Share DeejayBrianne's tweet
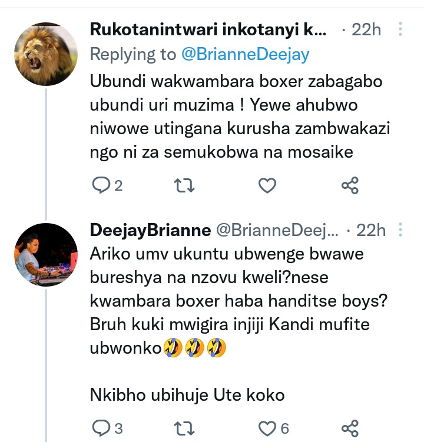This screenshot has width=424, height=442. pos(350,427)
